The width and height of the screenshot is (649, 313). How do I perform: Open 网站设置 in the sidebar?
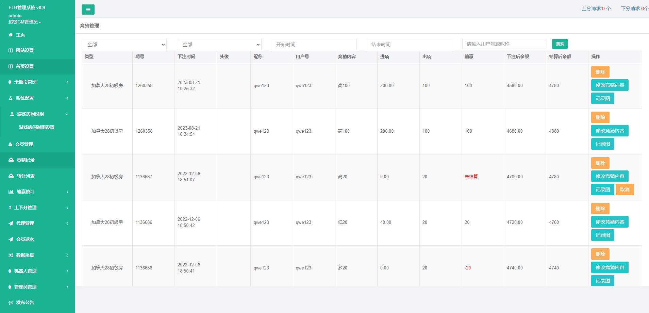pyautogui.click(x=25, y=50)
